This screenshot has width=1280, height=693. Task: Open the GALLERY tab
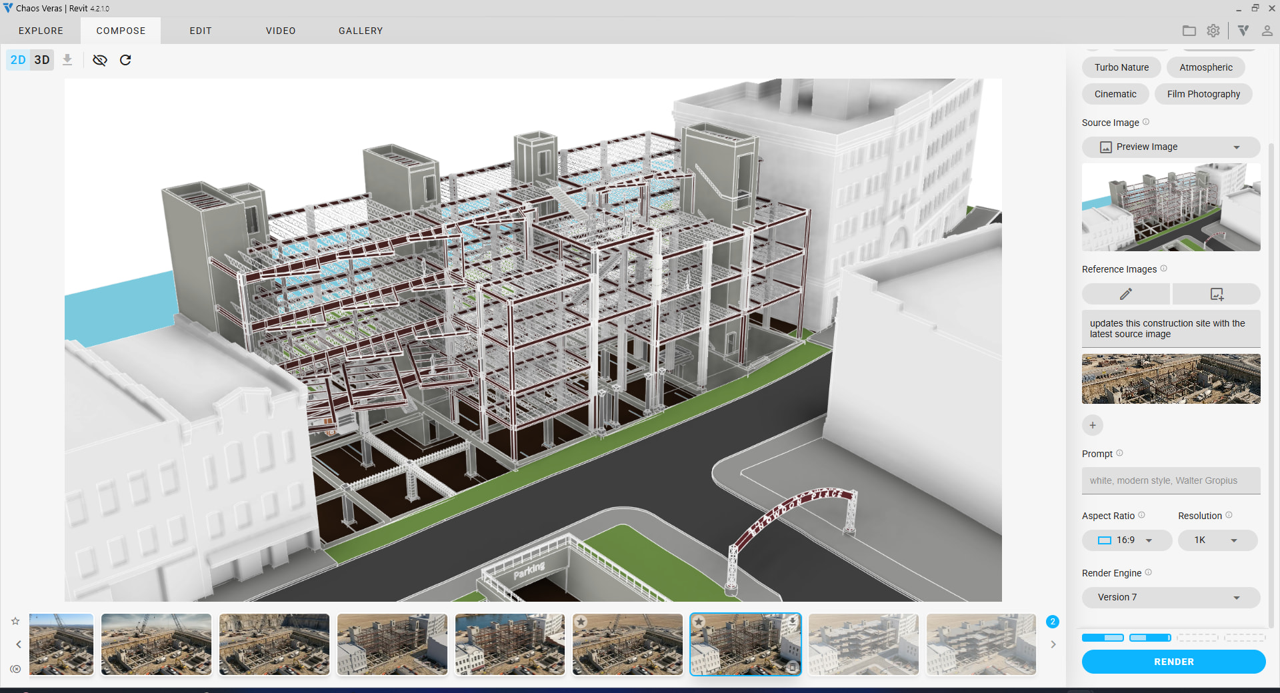361,31
